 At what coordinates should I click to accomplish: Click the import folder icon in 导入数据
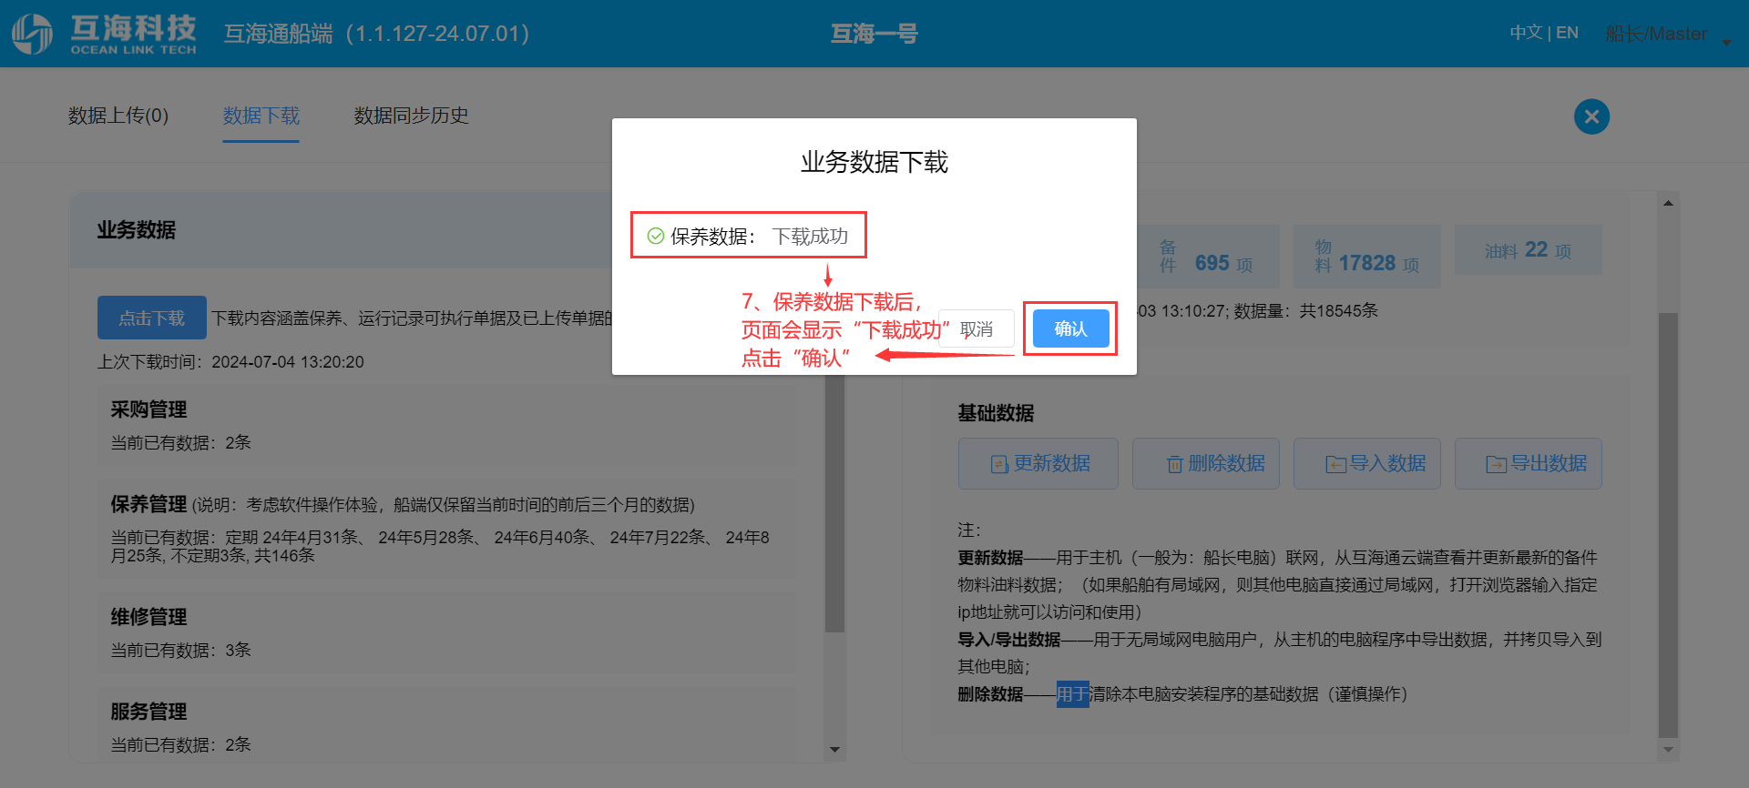(1335, 465)
